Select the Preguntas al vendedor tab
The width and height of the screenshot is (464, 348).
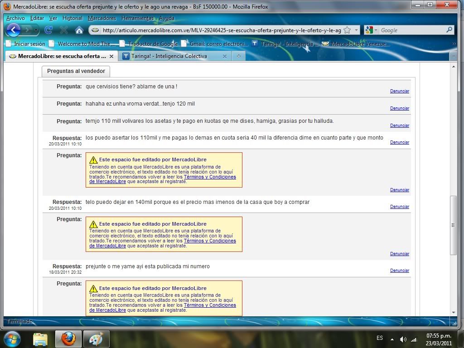[x=76, y=71]
